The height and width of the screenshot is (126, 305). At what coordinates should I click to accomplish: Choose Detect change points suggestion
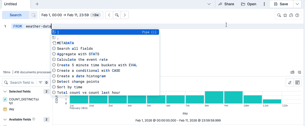click(x=105, y=81)
